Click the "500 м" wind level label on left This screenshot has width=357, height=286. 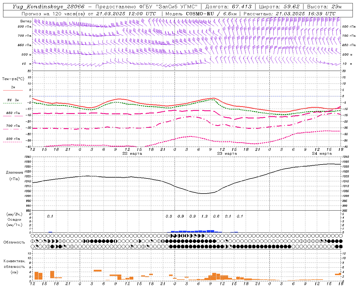pos(26,54)
